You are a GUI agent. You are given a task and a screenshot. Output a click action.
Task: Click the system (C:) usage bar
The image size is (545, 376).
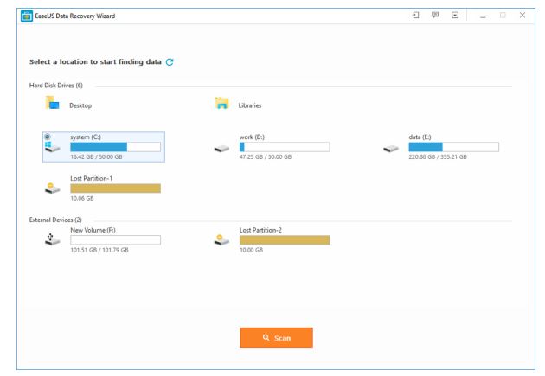tap(115, 147)
